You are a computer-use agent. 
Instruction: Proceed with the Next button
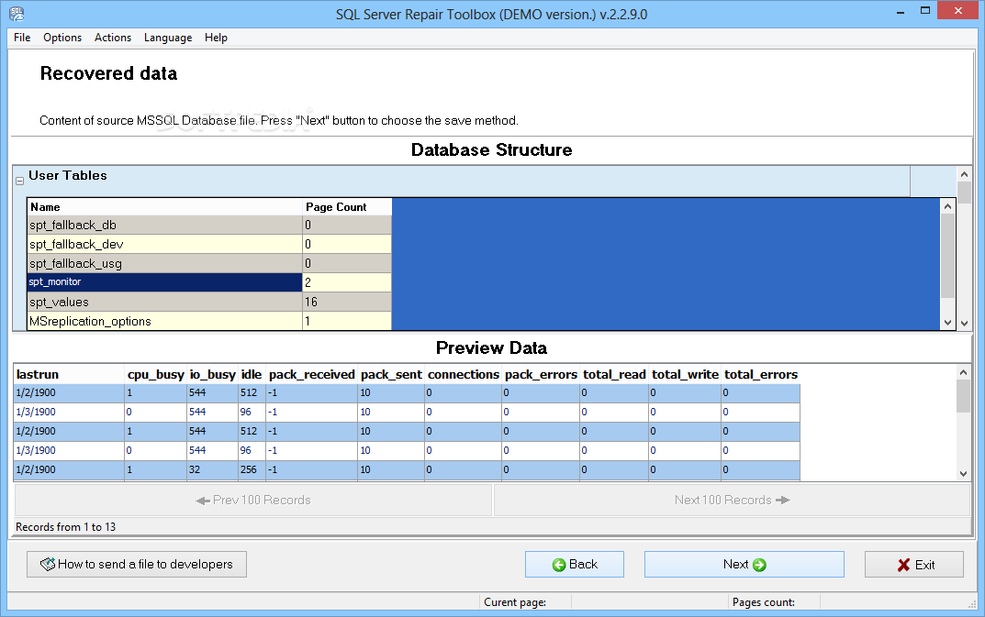pos(744,564)
